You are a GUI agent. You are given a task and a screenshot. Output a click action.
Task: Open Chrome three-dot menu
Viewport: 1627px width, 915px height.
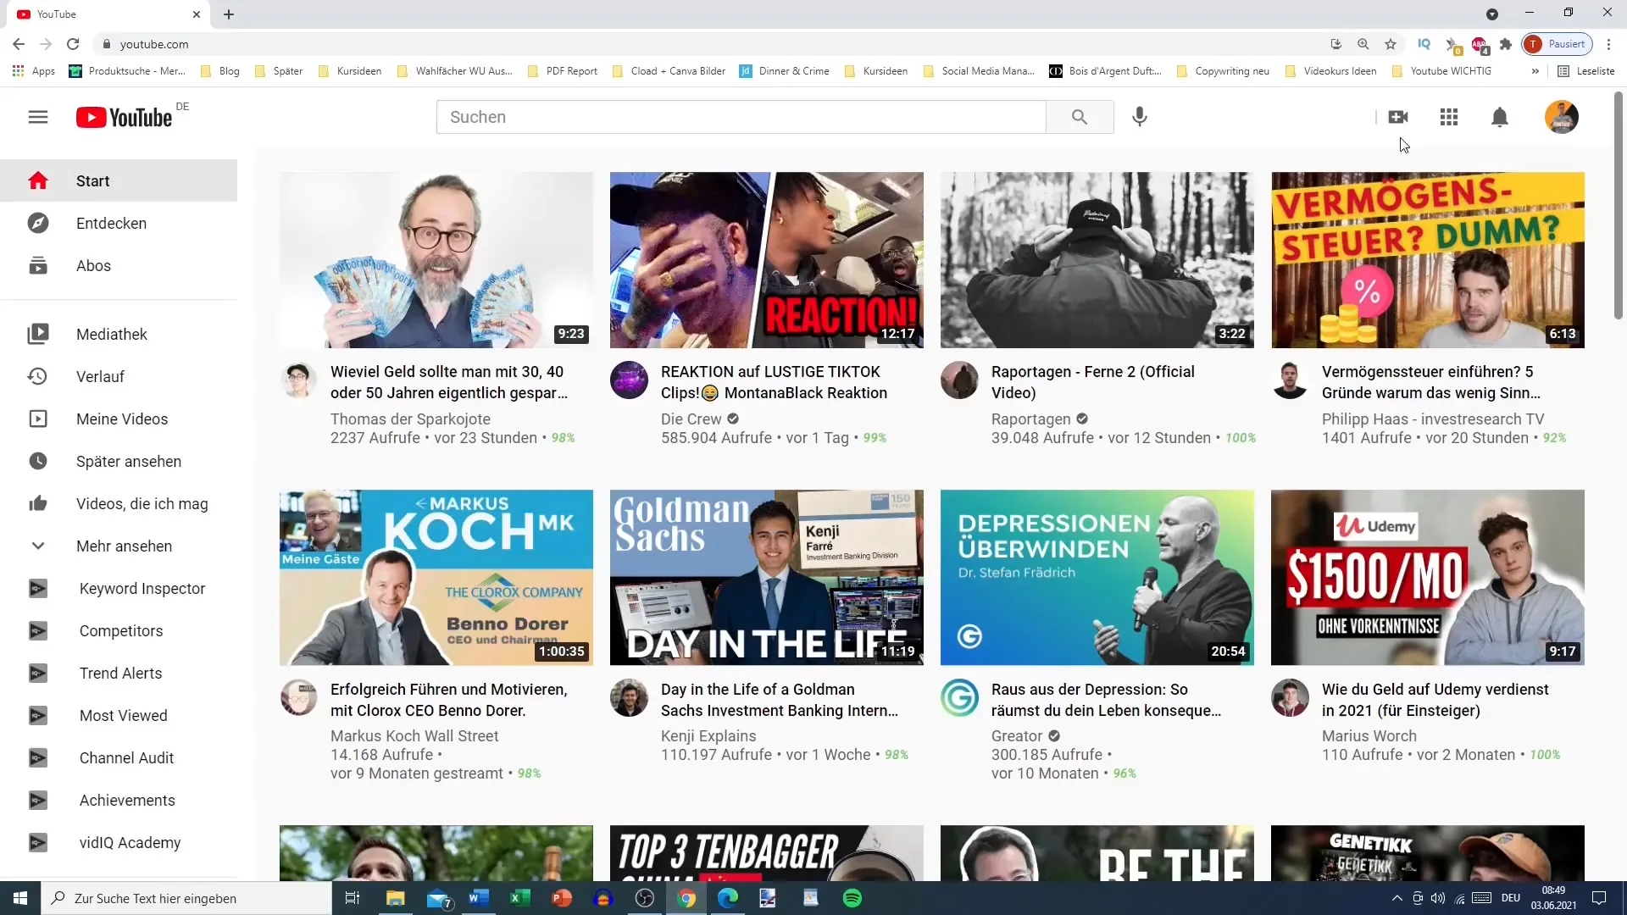[x=1608, y=44]
